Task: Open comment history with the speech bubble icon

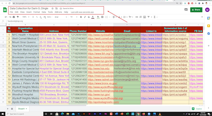Action: 186,10
